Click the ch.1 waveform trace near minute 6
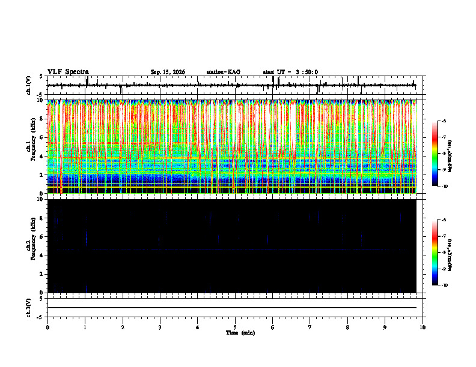 273,85
